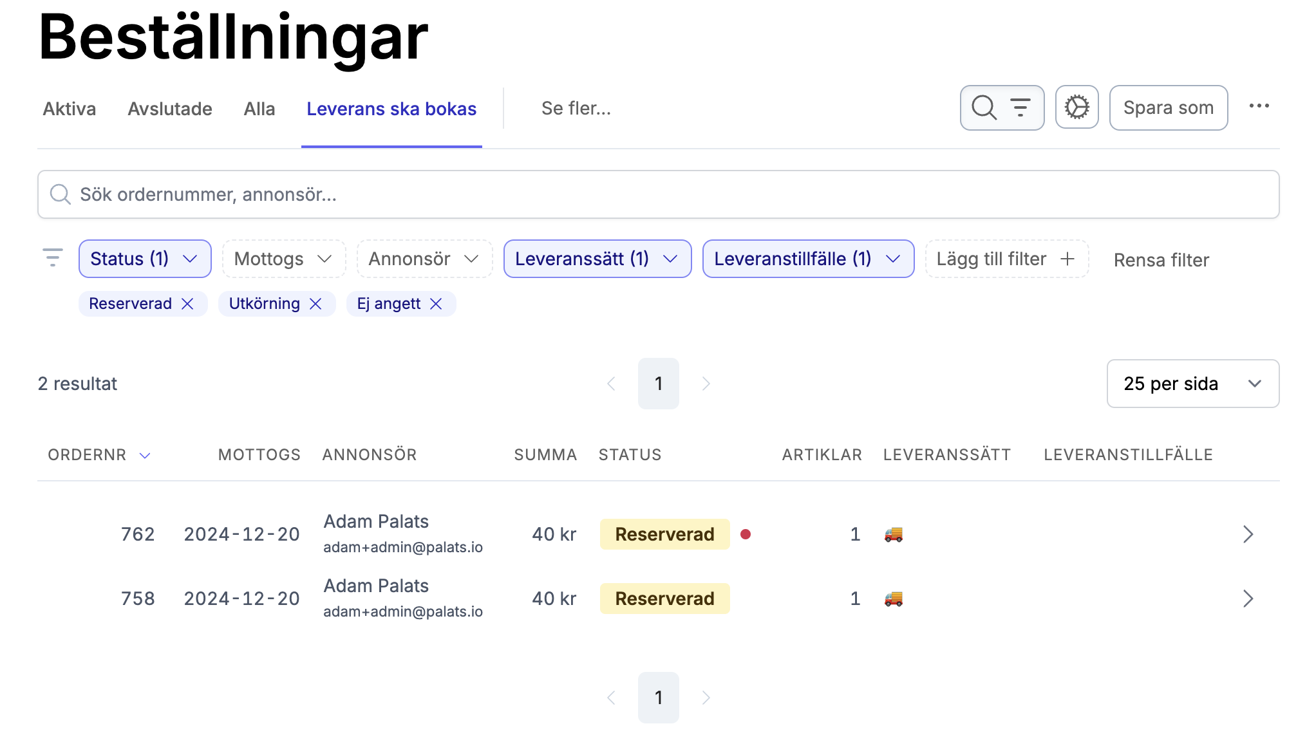Sort by ORDERNR column header
Viewport: 1316px width, 735px height.
pyautogui.click(x=99, y=455)
